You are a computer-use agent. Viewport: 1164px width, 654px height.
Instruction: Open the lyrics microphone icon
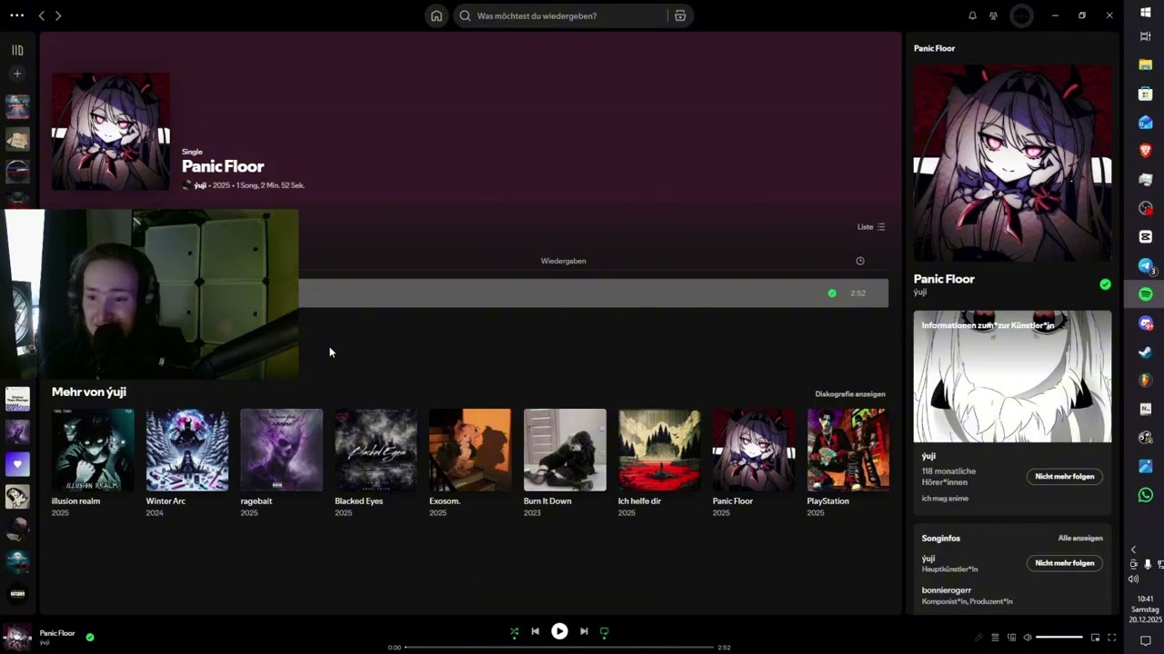[978, 638]
